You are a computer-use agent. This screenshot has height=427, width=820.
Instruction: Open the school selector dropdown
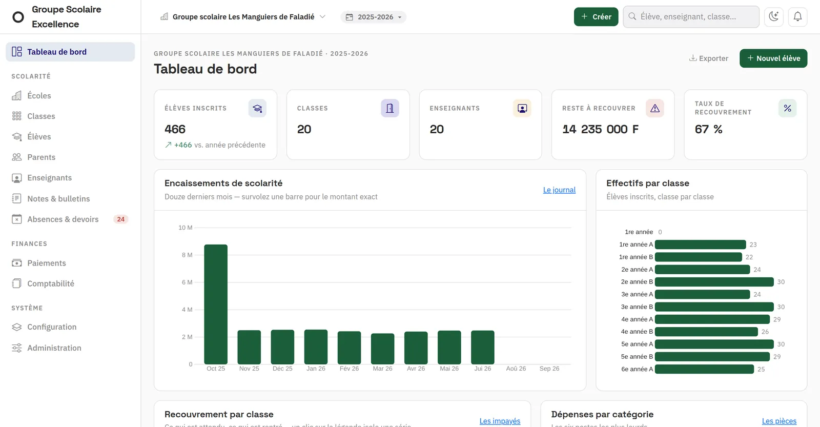[x=243, y=17]
